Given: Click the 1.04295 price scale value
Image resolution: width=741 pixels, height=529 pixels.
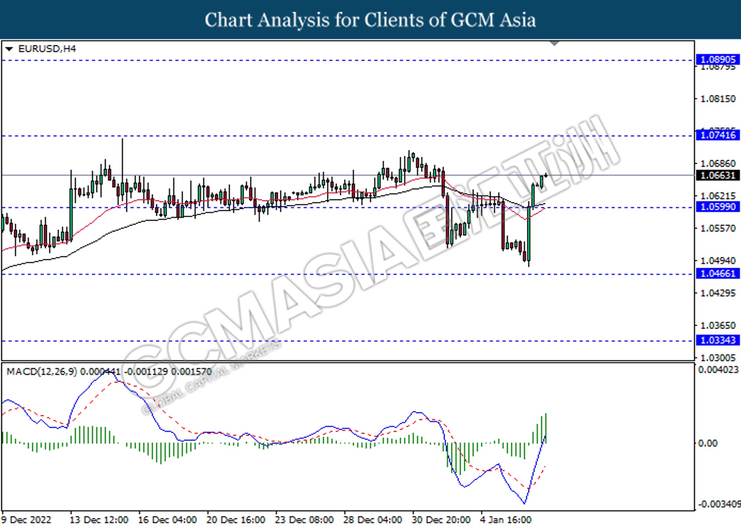Looking at the screenshot, I should click(x=718, y=293).
